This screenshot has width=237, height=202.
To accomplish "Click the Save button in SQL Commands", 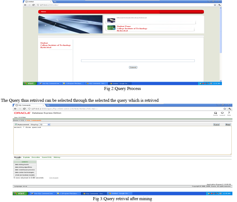I will (x=217, y=125).
